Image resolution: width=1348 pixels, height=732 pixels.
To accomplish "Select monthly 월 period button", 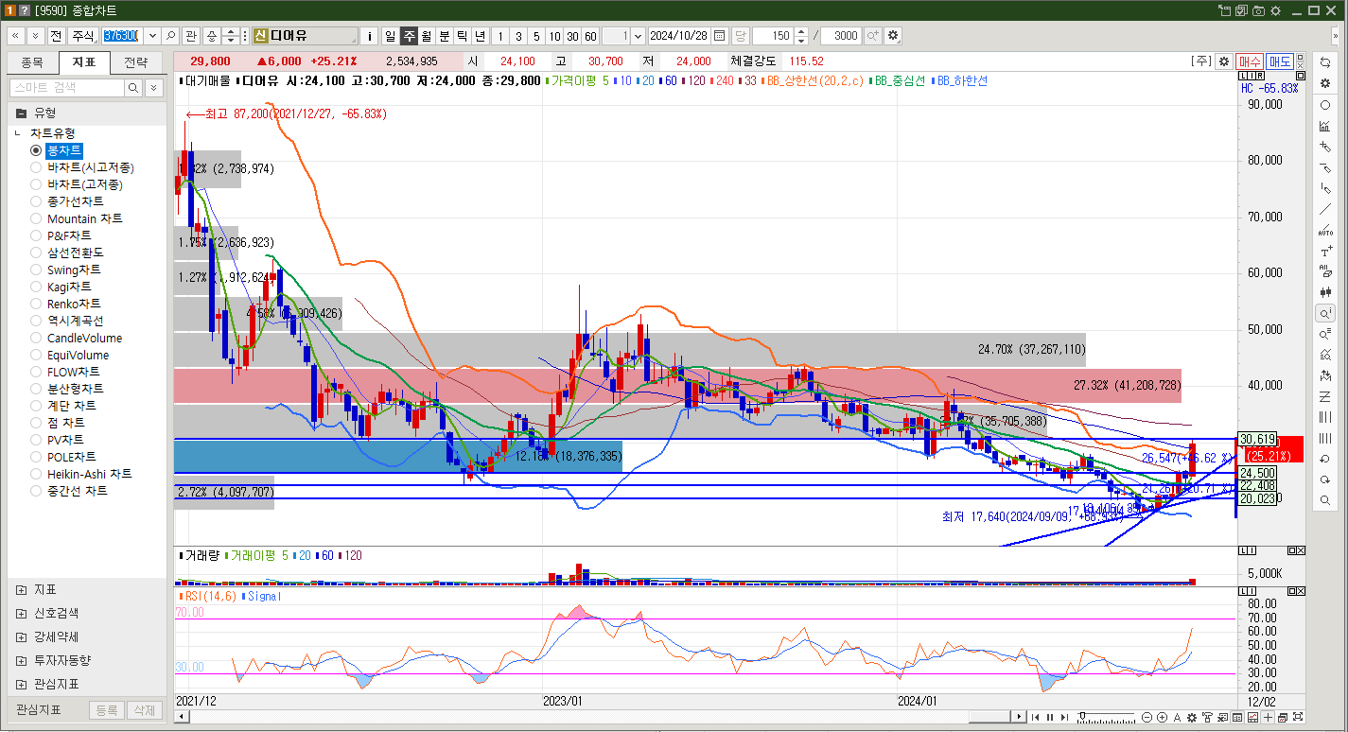I will (427, 36).
